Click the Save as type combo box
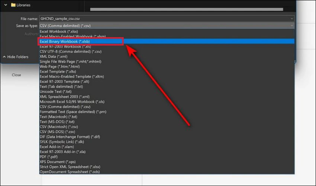 167,26
